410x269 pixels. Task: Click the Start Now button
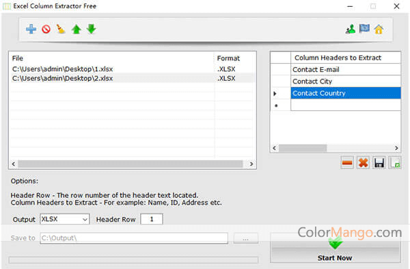click(x=336, y=248)
